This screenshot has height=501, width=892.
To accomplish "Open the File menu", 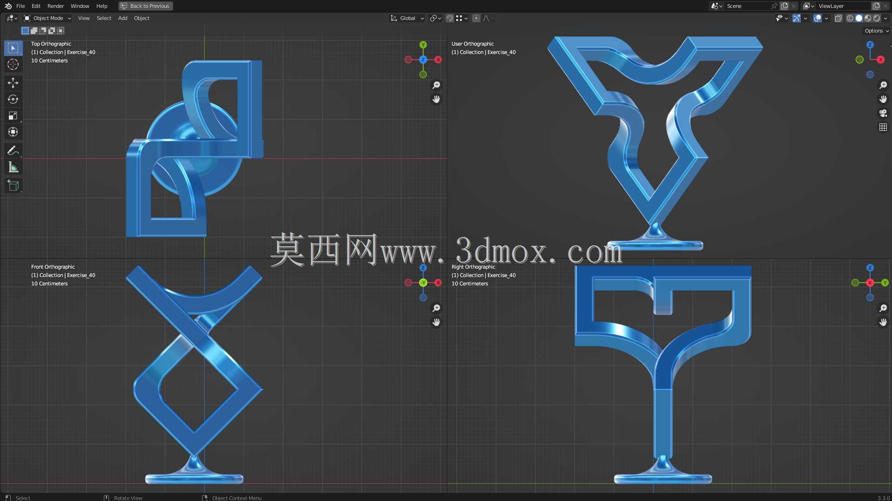I will [20, 6].
